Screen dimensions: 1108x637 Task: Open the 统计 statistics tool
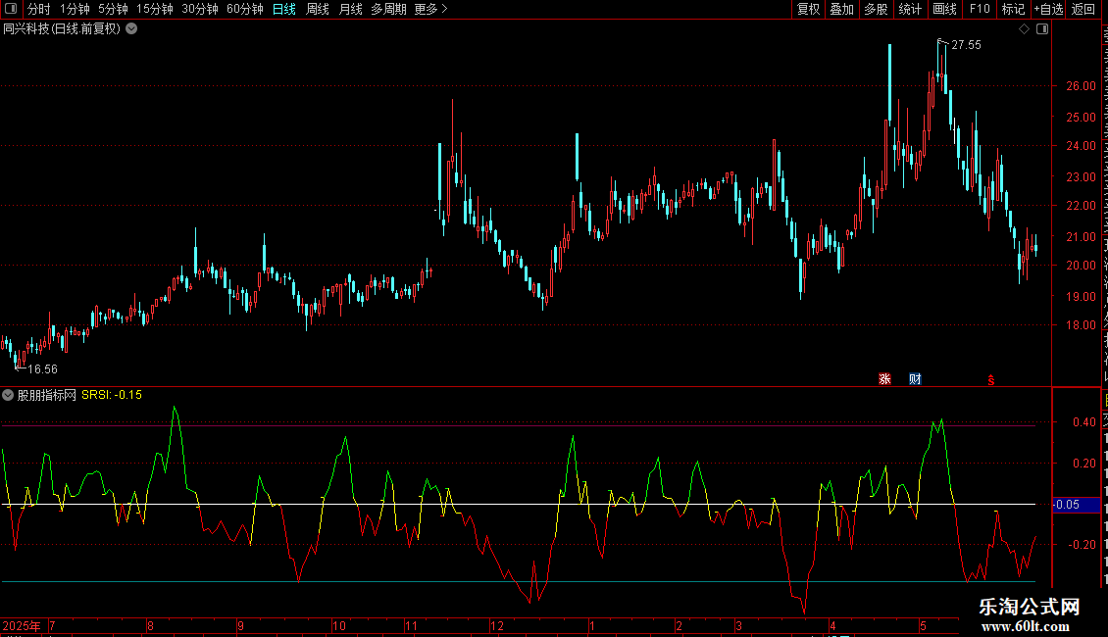click(x=909, y=9)
